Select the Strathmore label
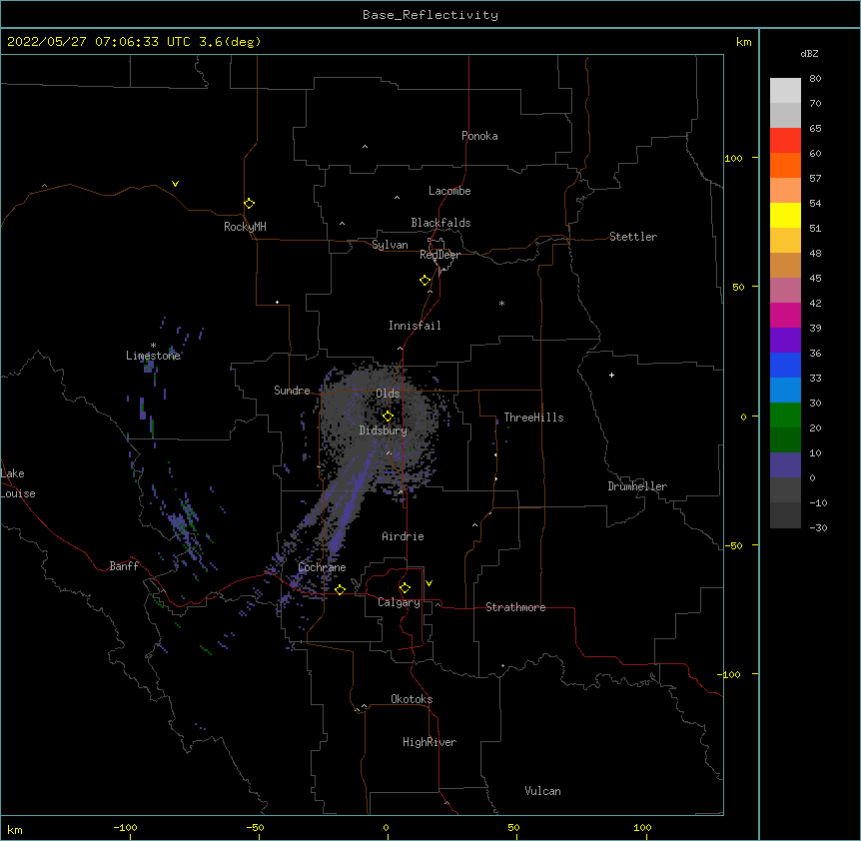Screen dimensions: 861x841 point(515,607)
